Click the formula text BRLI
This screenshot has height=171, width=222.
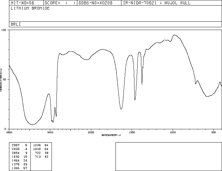click(16, 24)
